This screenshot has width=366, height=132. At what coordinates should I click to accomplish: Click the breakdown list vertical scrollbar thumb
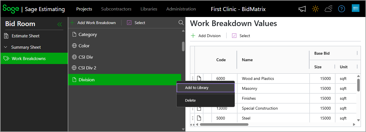tap(183, 46)
